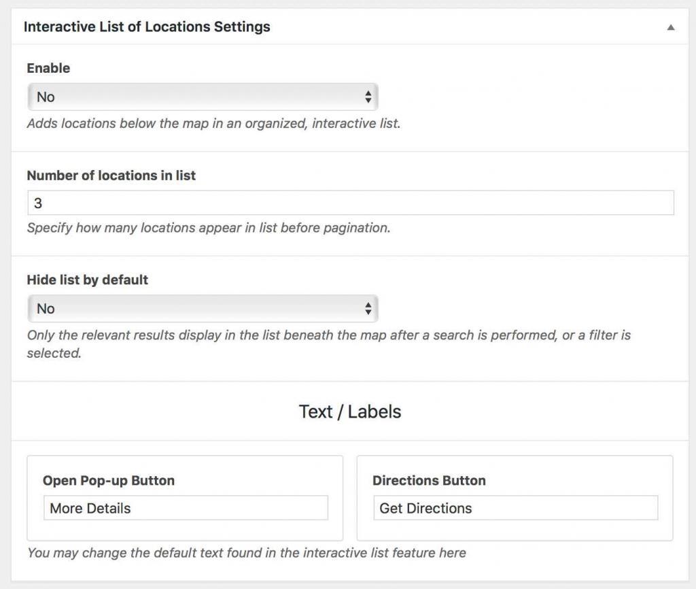The width and height of the screenshot is (696, 589).
Task: Click the 'You may change the default text' note
Action: coord(246,552)
